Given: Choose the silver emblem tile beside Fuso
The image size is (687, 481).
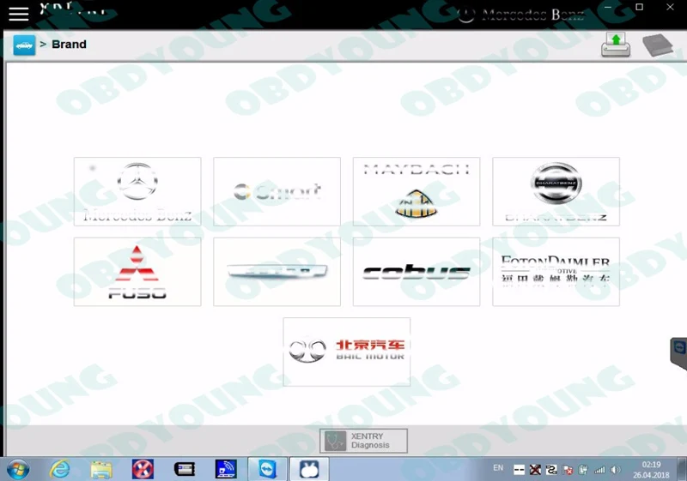Looking at the screenshot, I should pos(277,272).
